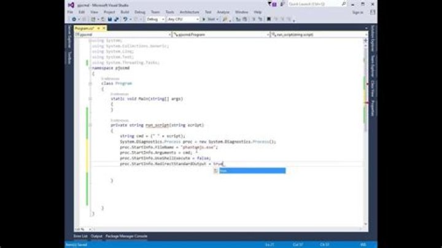
Task: Click the Increase Indent toolbar icon
Action: pyautogui.click(x=245, y=19)
